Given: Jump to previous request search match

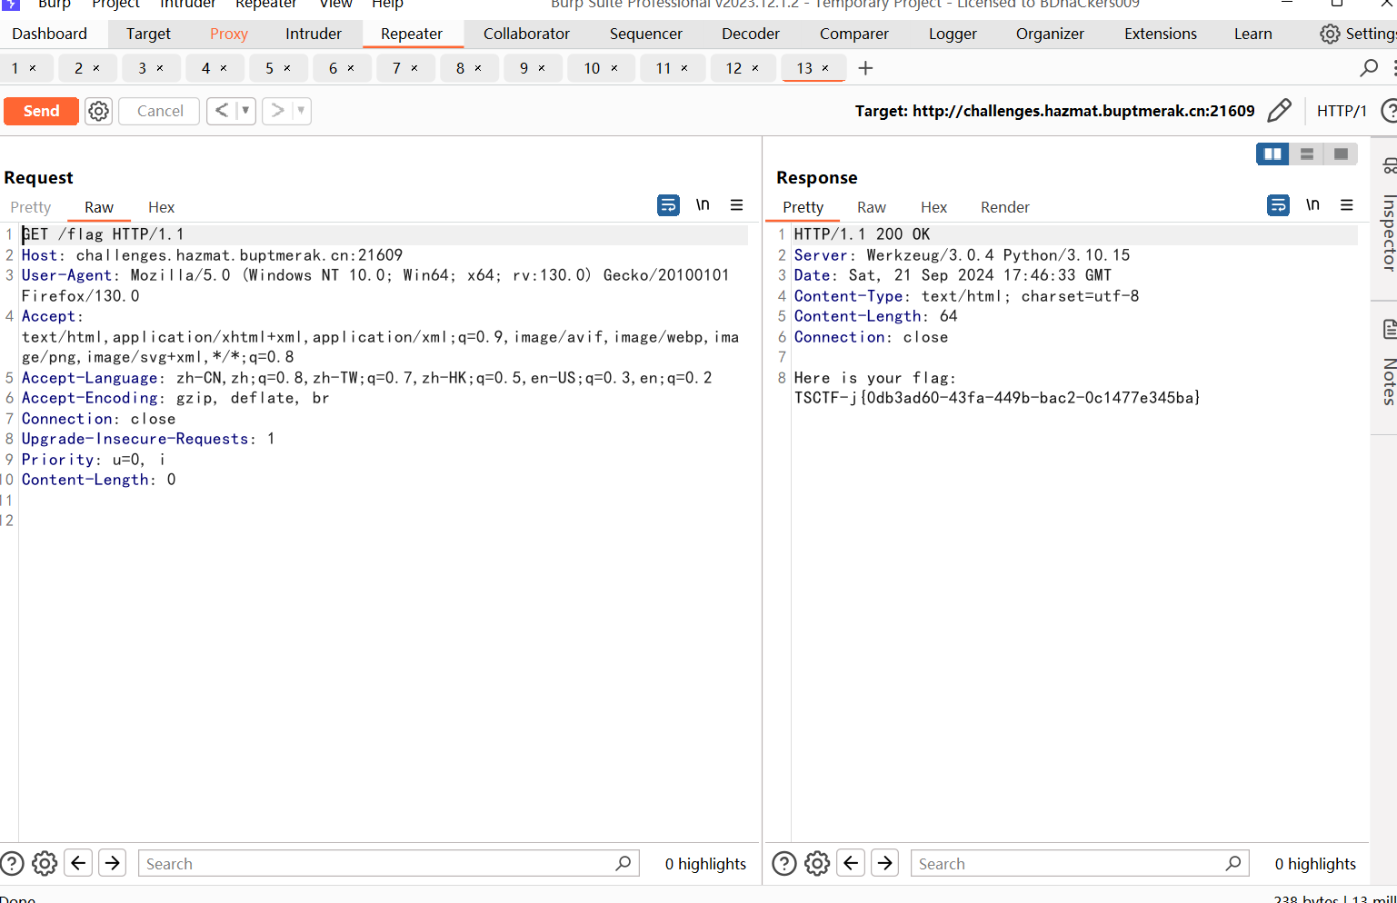Looking at the screenshot, I should tap(79, 863).
